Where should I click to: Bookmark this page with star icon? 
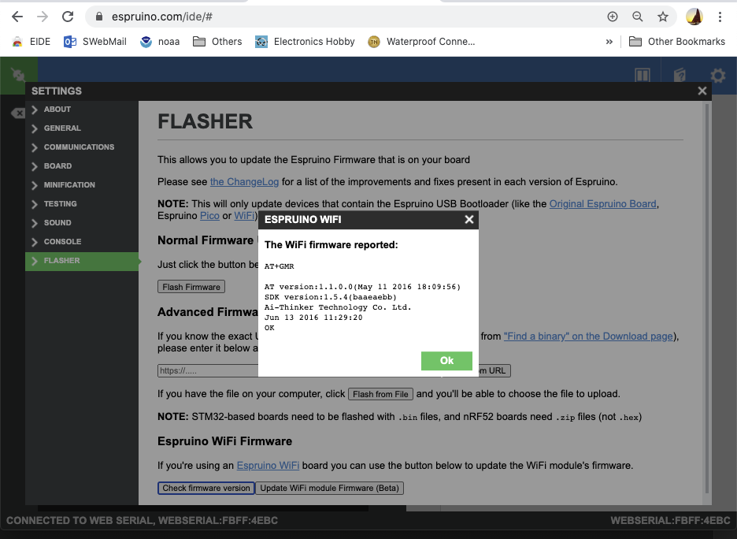pyautogui.click(x=663, y=17)
